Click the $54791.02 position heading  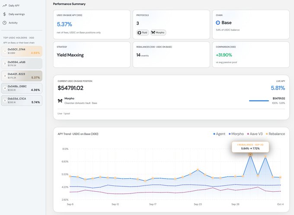[70, 88]
